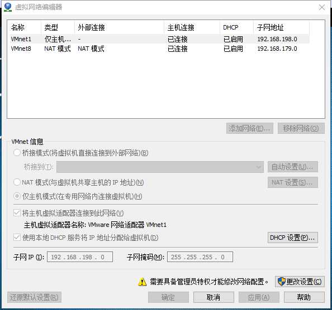
Task: Click the 应用 button
Action: click(259, 297)
